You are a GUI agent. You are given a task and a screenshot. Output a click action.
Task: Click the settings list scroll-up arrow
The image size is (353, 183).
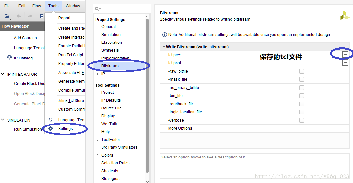[147, 16]
